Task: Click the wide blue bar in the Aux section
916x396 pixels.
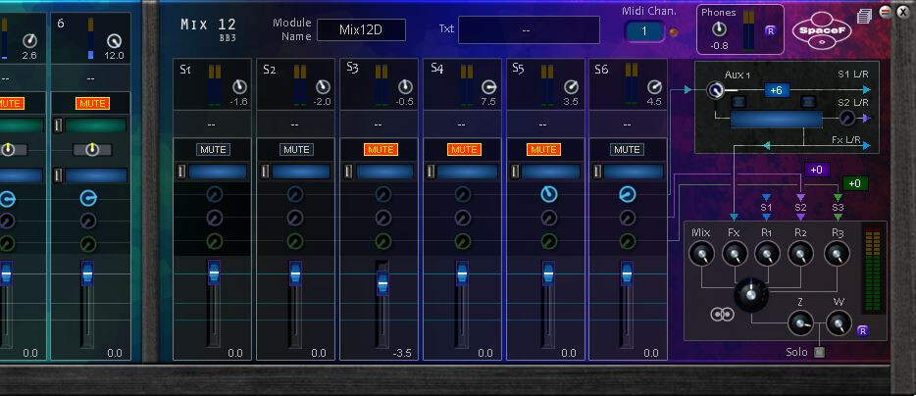Action: 777,120
